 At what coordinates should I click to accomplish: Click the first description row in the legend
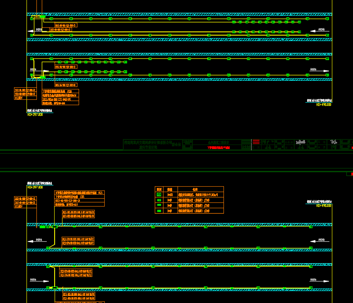tap(200, 195)
